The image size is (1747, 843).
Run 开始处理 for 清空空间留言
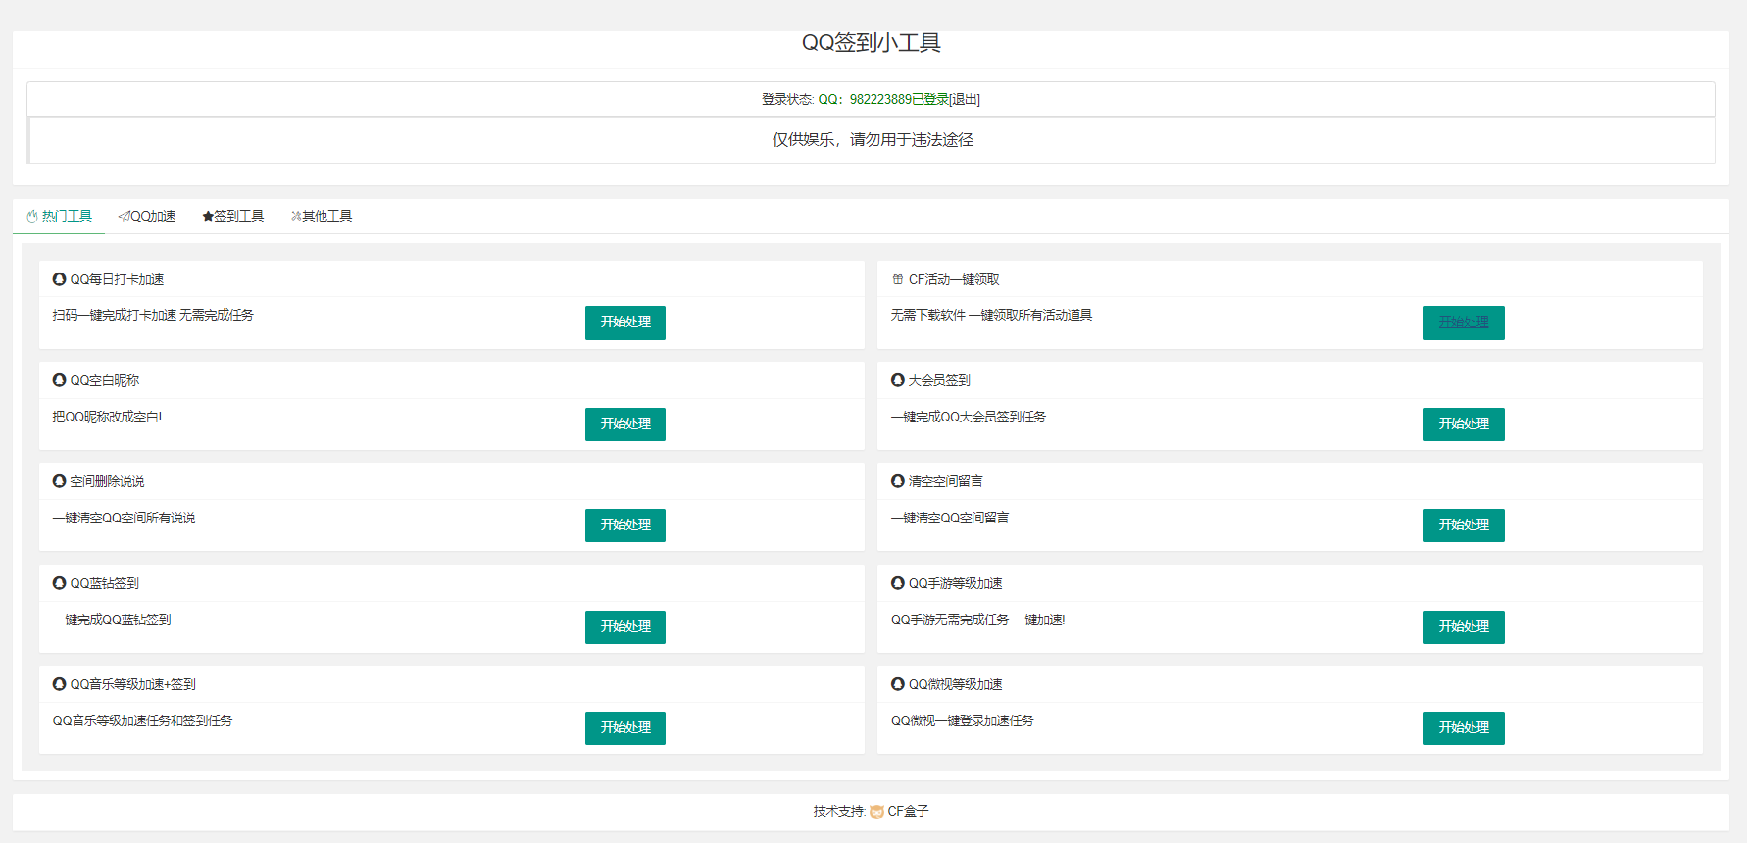(x=1463, y=525)
